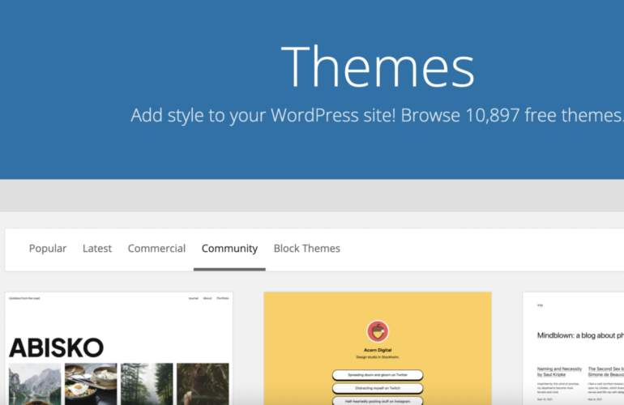Select the Commercial tab
Viewport: 624px width, 405px height.
(156, 249)
